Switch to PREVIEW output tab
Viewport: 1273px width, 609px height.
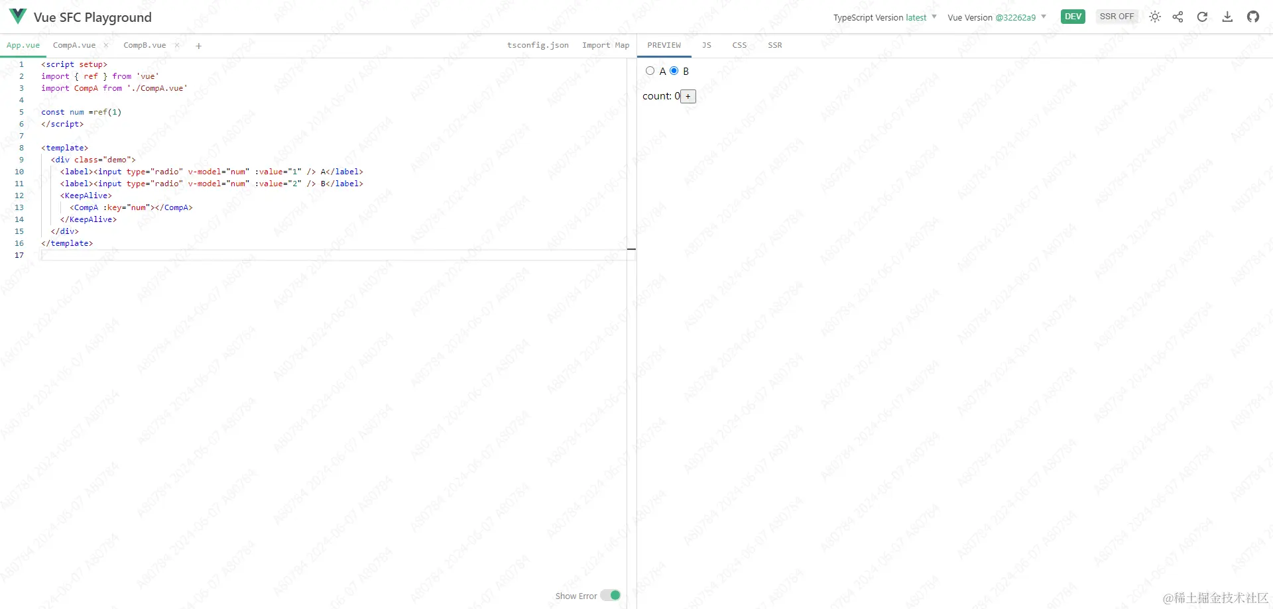pos(664,45)
